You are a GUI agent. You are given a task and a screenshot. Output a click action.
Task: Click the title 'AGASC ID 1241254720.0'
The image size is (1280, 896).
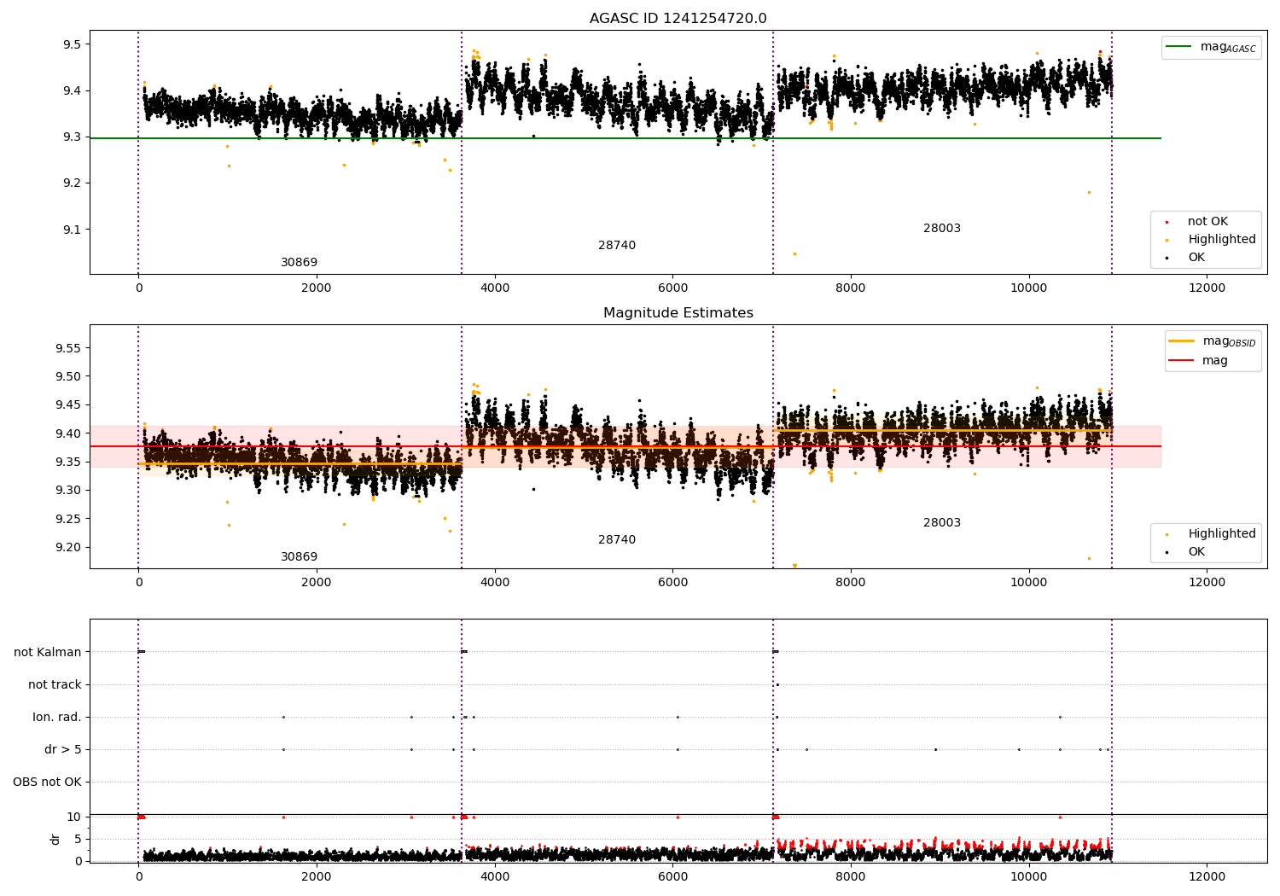point(678,19)
